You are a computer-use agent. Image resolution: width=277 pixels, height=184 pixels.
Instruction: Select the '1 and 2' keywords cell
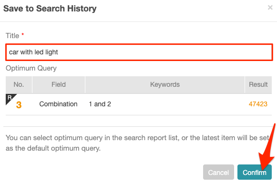coord(100,104)
